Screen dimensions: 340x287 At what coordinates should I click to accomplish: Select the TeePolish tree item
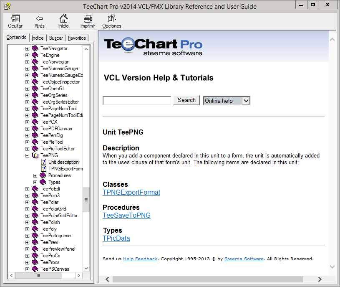point(50,222)
